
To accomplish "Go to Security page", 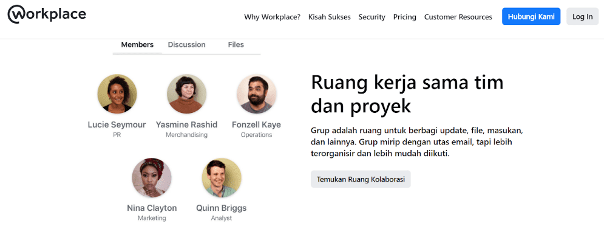I will [372, 17].
